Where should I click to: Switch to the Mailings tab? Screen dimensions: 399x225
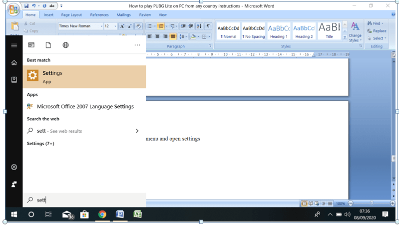coord(124,15)
